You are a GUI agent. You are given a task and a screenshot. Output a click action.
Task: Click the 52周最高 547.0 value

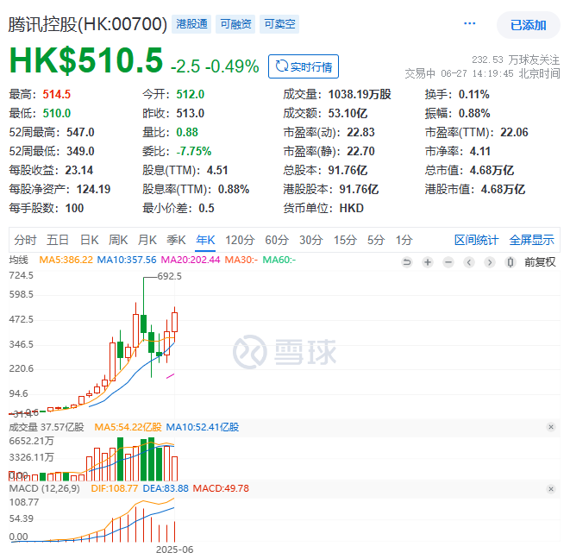point(80,132)
